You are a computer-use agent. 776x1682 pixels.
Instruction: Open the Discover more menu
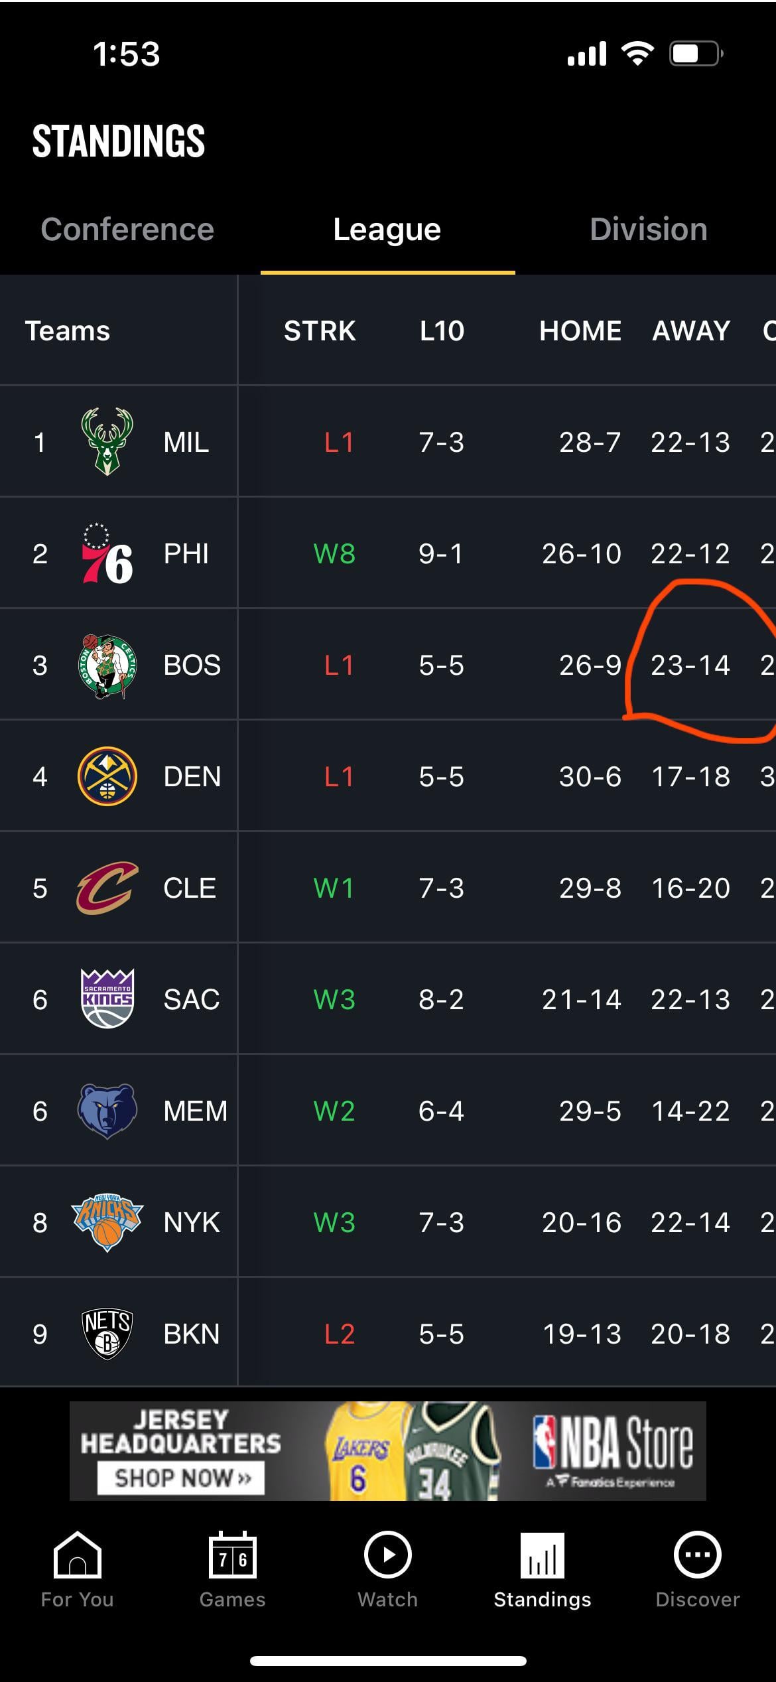(697, 1570)
